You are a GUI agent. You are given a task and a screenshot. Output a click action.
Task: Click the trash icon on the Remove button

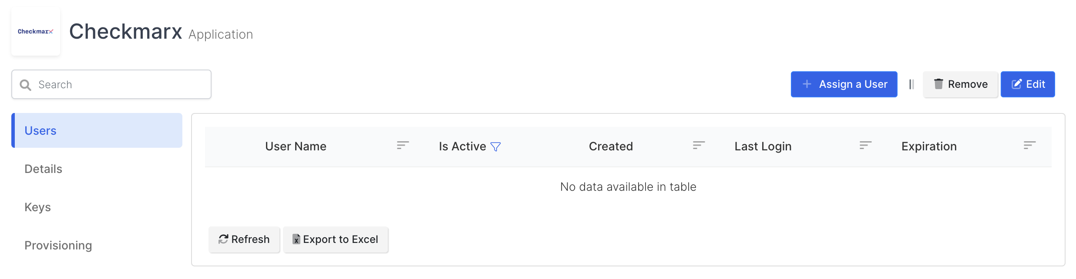point(938,84)
